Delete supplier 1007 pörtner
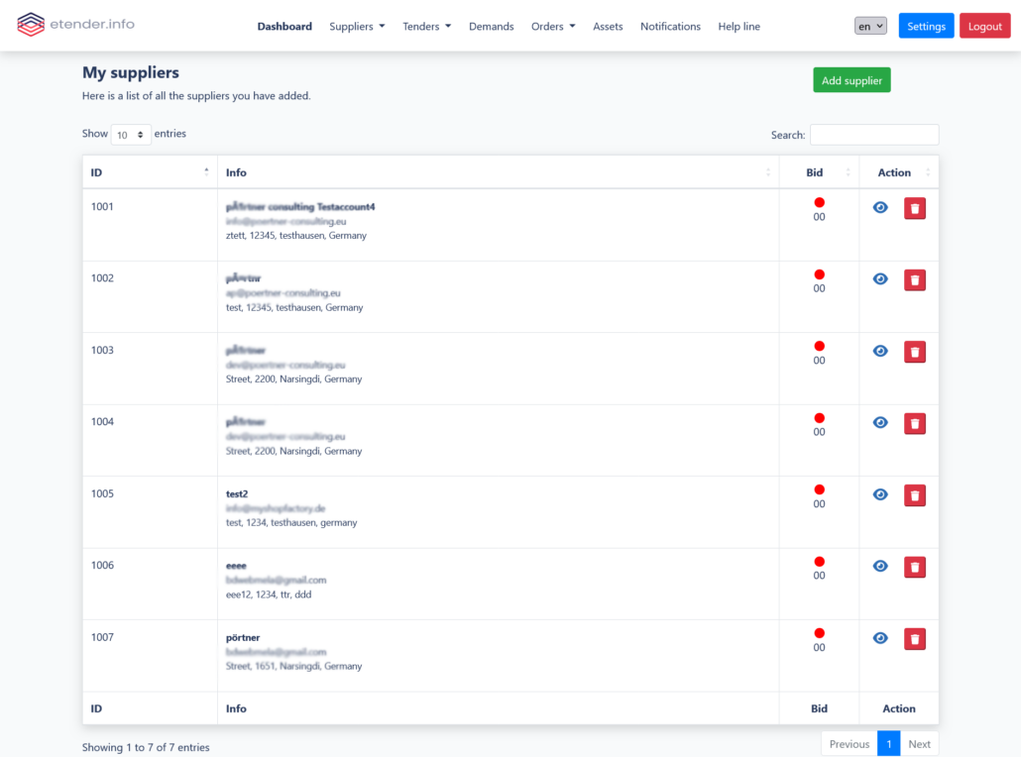Viewport: 1021px width, 757px height. (x=915, y=639)
